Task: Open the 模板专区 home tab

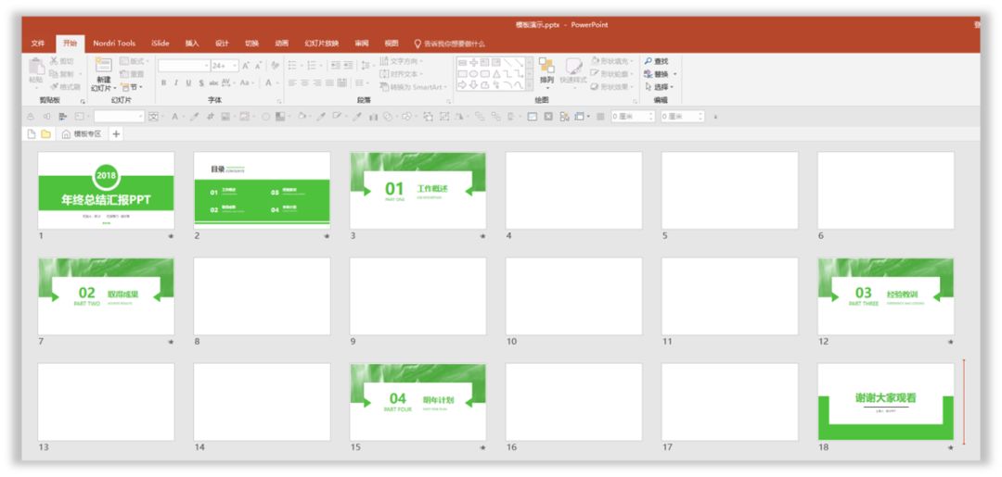Action: [82, 134]
